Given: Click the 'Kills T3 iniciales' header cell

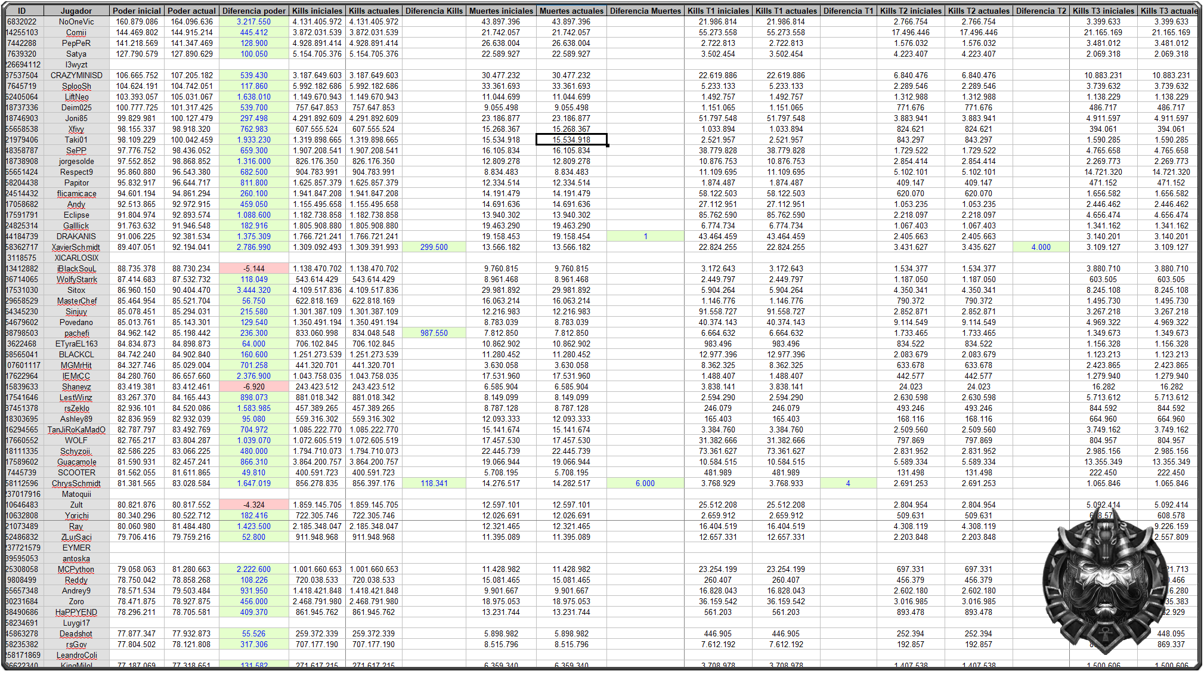Looking at the screenshot, I should coord(1103,11).
